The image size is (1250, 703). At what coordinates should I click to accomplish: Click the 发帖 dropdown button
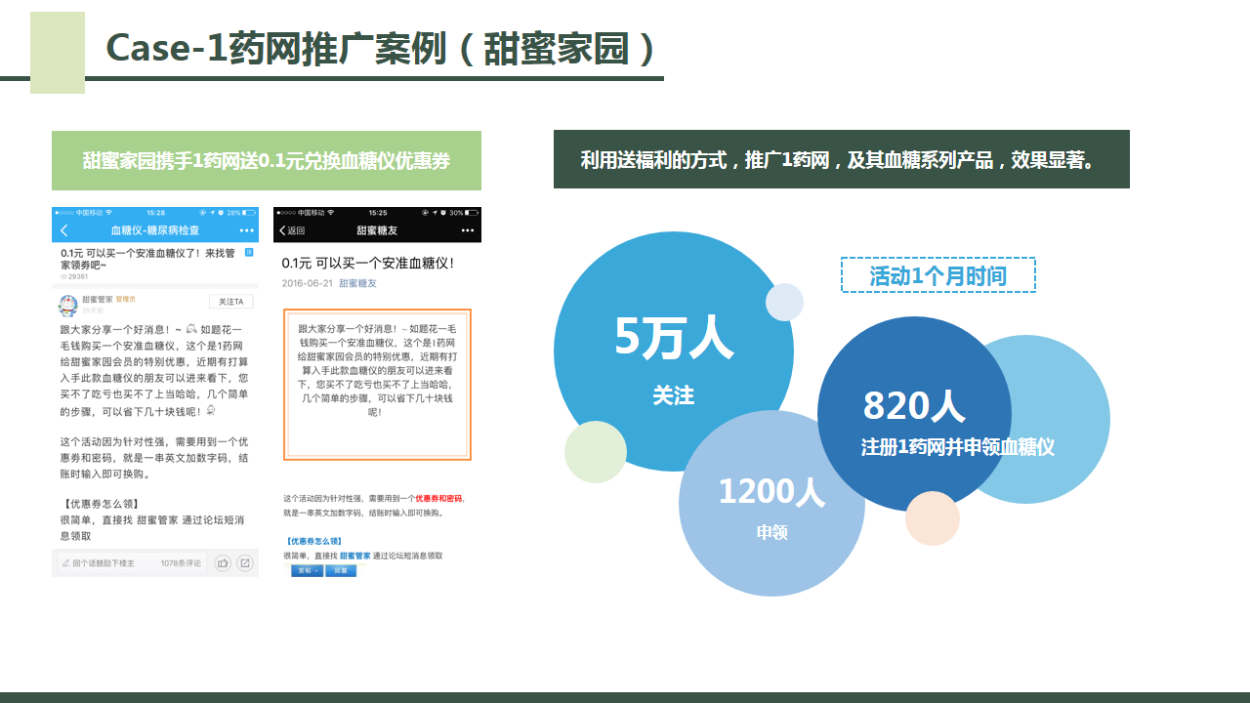click(x=306, y=570)
